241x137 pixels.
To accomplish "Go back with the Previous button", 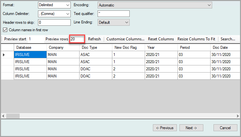I will tap(165, 128).
